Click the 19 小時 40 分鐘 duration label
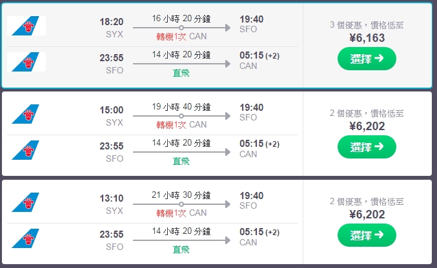The image size is (437, 268). 181,106
